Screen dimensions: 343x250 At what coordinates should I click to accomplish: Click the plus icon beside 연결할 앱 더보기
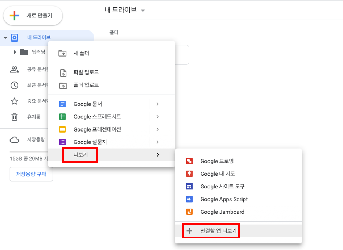(x=189, y=231)
